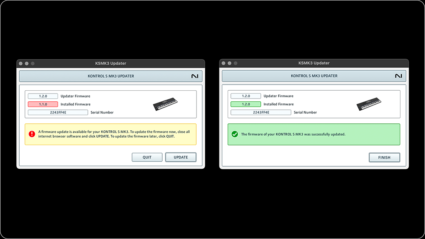Screen dimensions: 425x239
Task: Click the 'Updater Firmware' label in right window
Action: (278, 96)
